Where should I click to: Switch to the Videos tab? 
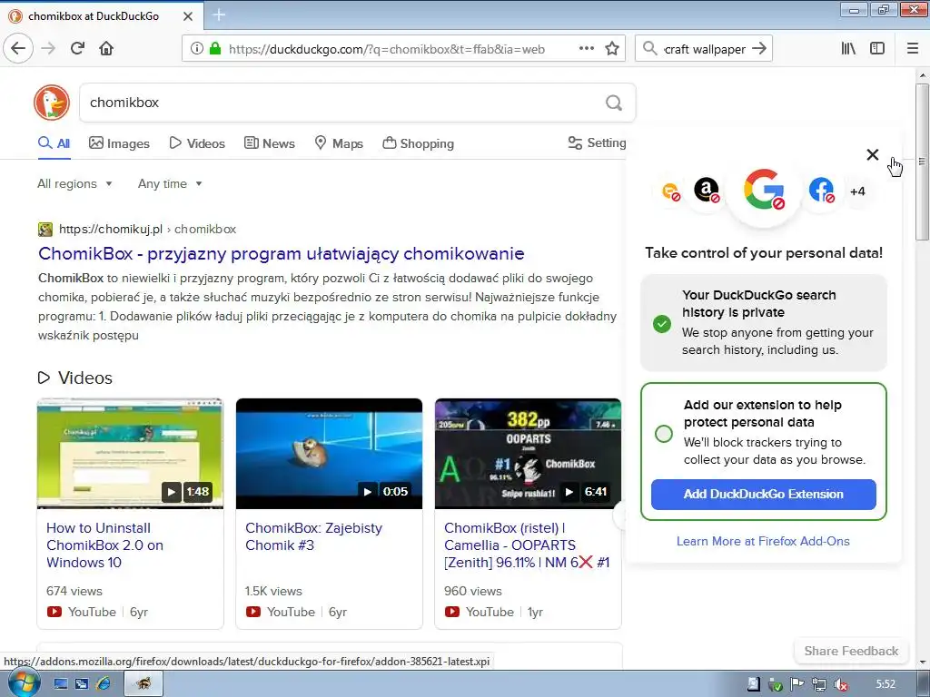(x=197, y=143)
